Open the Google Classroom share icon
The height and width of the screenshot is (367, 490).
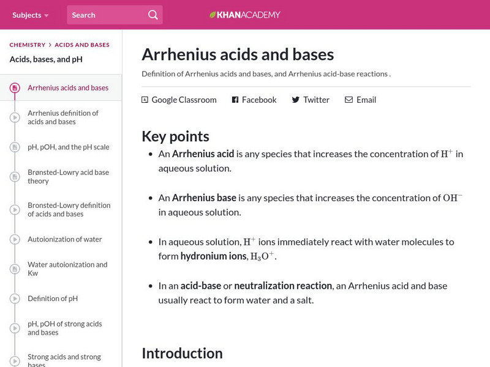coord(145,99)
